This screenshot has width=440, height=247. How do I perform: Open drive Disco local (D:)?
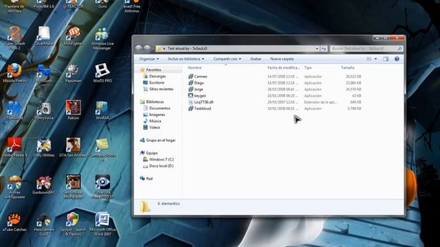pyautogui.click(x=161, y=166)
